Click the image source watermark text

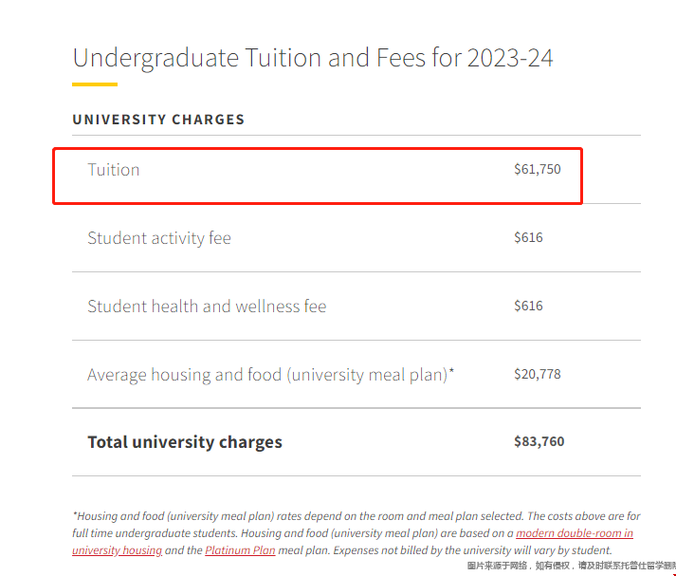coord(571,566)
